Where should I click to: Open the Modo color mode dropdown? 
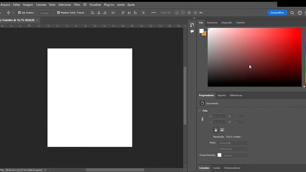233,143
